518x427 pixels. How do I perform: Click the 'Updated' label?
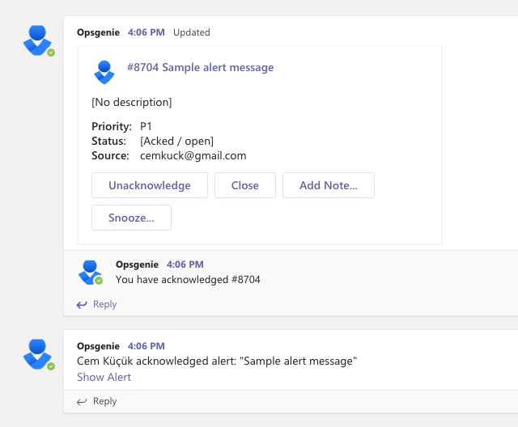coord(192,32)
